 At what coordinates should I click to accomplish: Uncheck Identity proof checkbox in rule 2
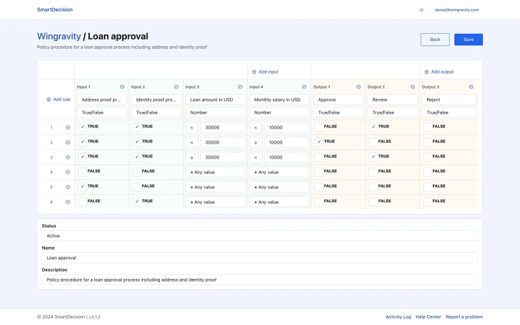point(136,142)
